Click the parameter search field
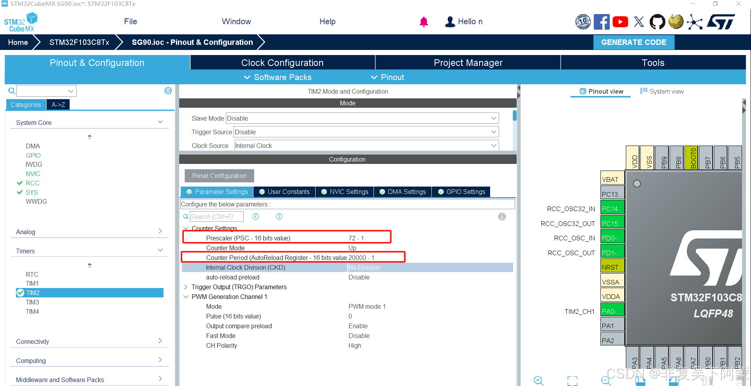Image resolution: width=751 pixels, height=386 pixels. [x=216, y=217]
